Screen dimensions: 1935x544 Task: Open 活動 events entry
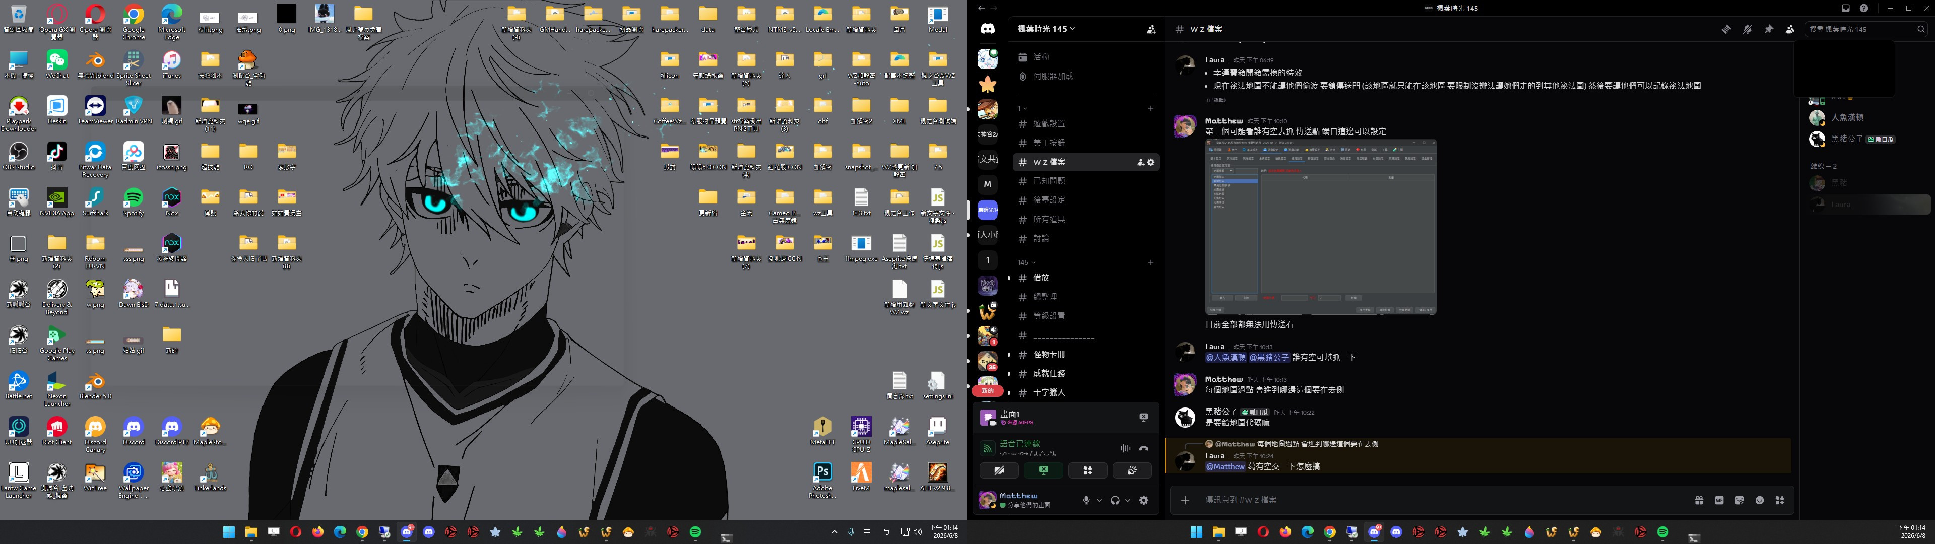pos(1086,57)
